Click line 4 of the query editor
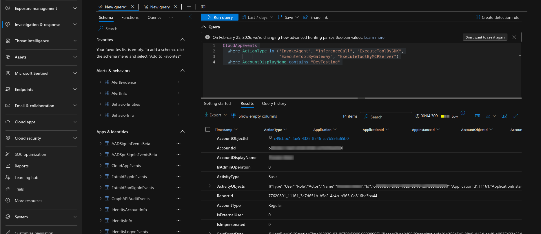Screen dimensions: 541x234 (x=281, y=62)
